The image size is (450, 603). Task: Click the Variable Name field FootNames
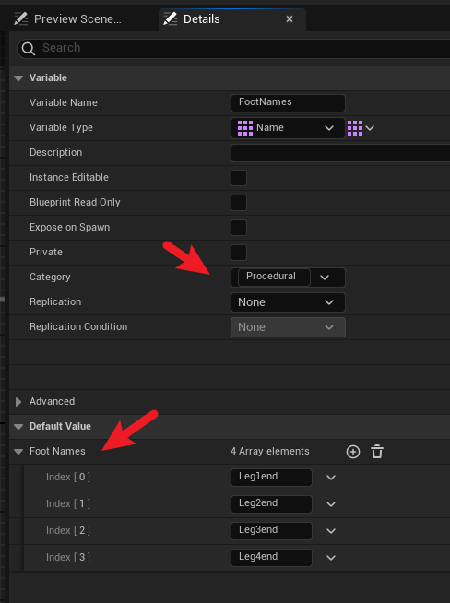click(x=288, y=102)
